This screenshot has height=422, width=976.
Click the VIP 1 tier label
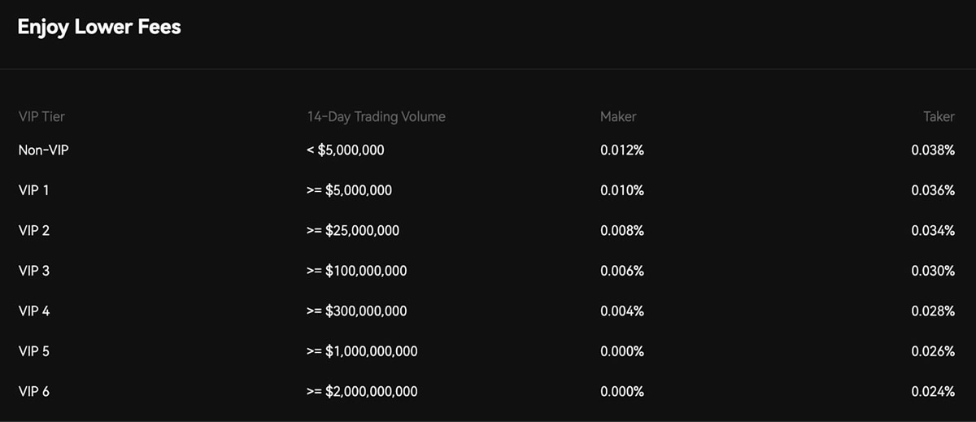pos(34,190)
